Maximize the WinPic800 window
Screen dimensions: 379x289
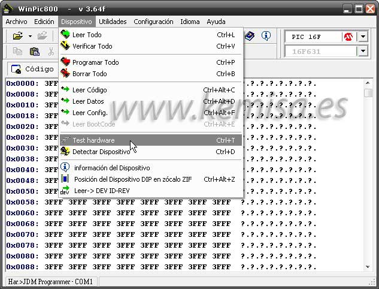tap(359, 9)
